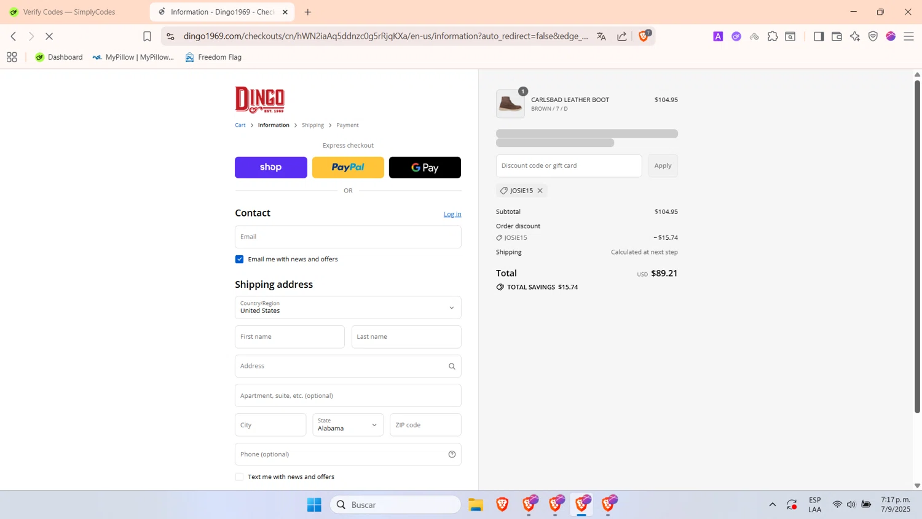
Task: Close the Information - Dingo1969 tab
Action: click(285, 12)
